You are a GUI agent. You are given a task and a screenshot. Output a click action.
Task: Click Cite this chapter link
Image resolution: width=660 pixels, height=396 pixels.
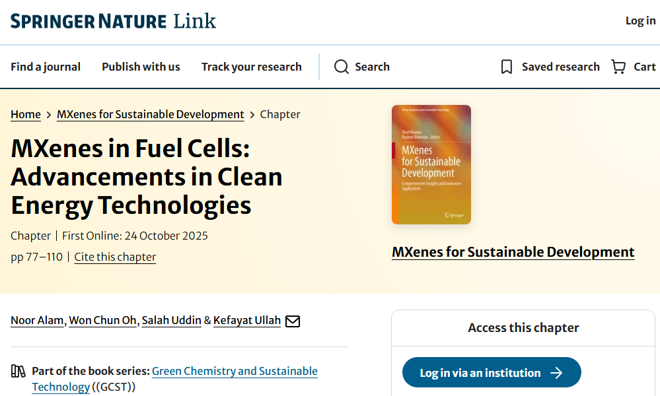point(115,257)
